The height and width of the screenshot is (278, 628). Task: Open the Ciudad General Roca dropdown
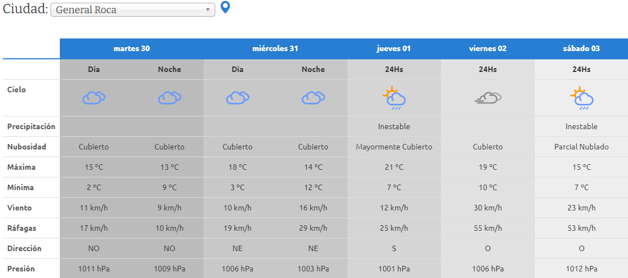click(x=132, y=10)
